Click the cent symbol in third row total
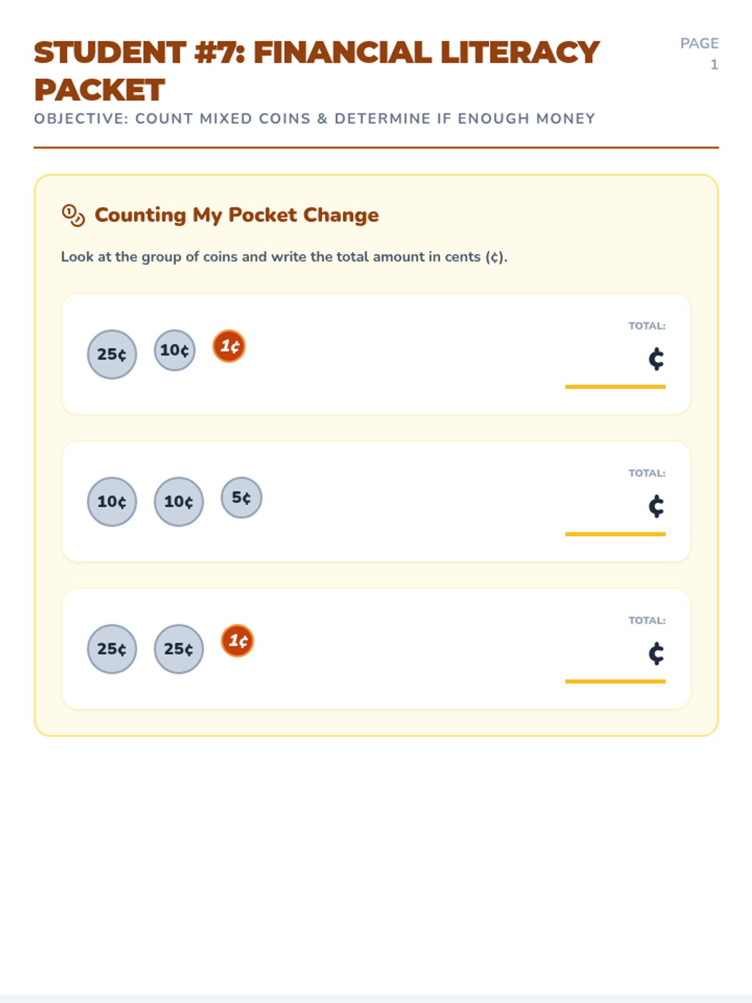 tap(656, 653)
